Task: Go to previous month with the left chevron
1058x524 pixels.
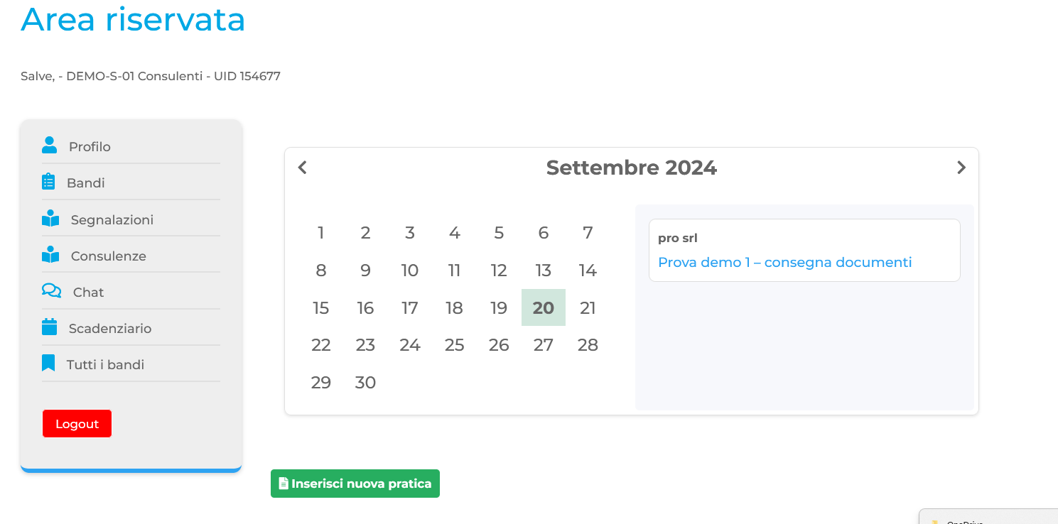Action: (302, 168)
